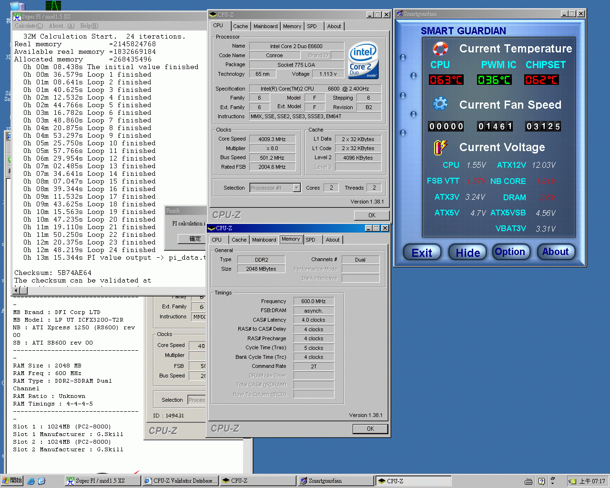Click Super PI horizontal scrollbar left arrow
This screenshot has height=488, width=610.
click(x=17, y=290)
